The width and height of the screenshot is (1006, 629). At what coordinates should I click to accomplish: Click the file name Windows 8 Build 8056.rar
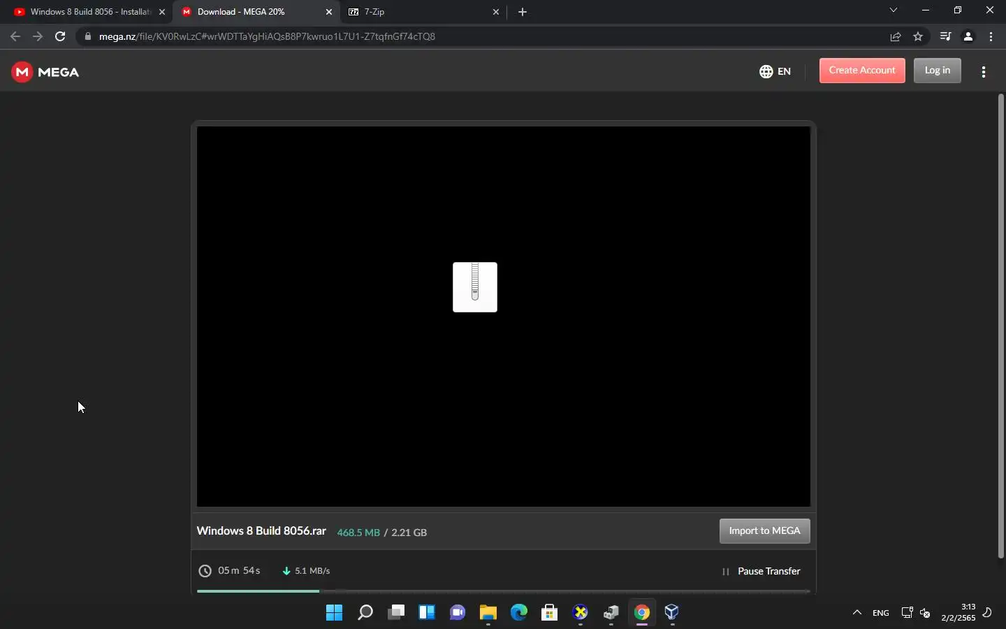[x=261, y=531]
